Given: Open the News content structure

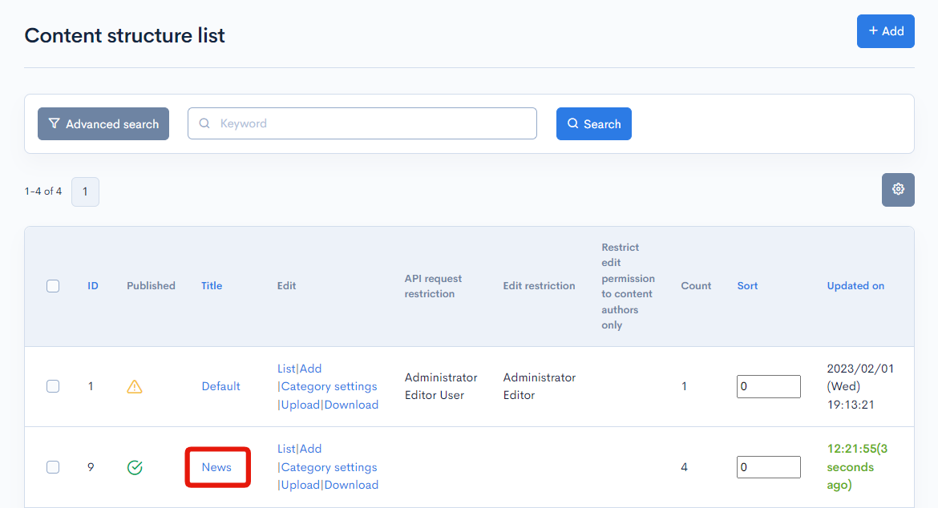Looking at the screenshot, I should click(217, 466).
